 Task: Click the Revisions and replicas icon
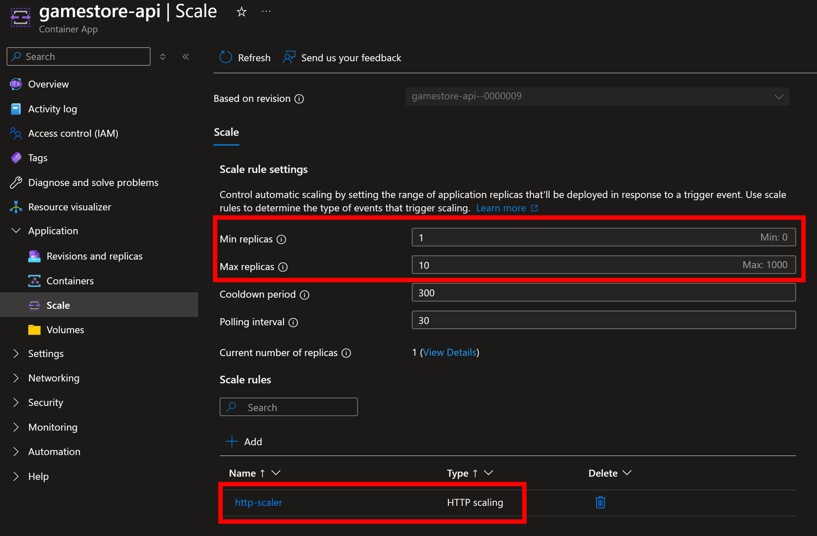pos(34,256)
